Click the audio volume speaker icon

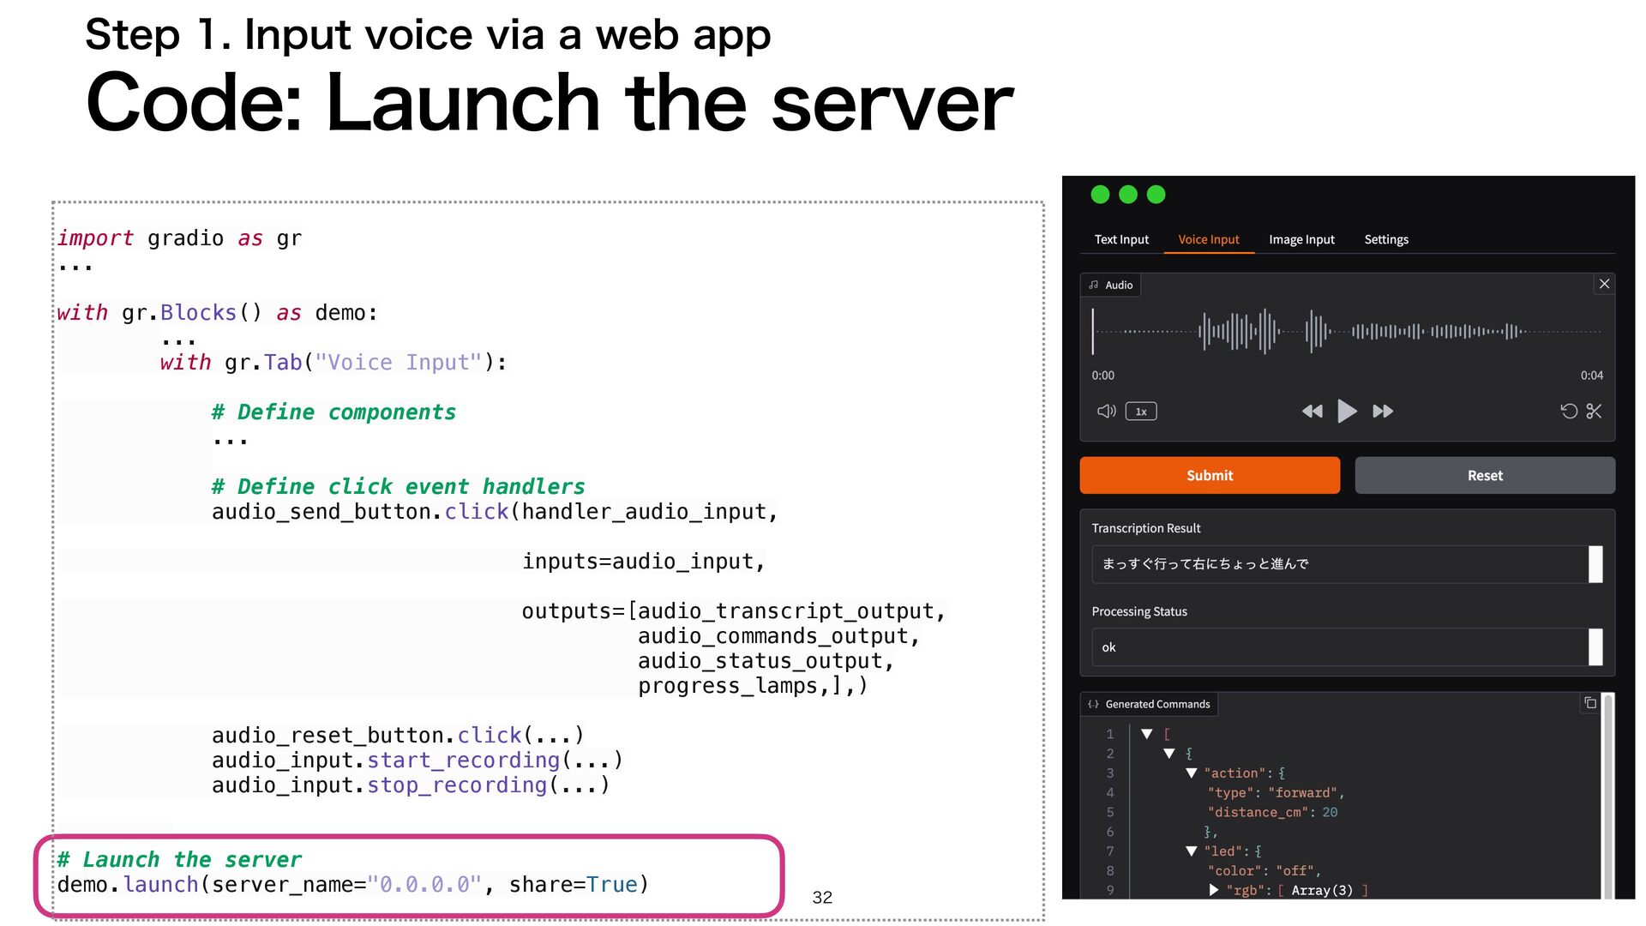coord(1106,412)
